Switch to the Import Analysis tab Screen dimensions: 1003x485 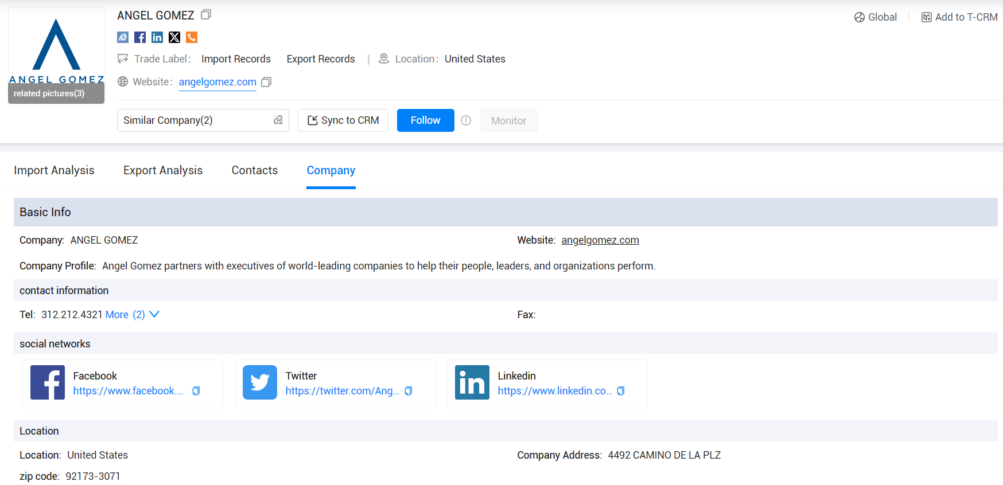54,170
